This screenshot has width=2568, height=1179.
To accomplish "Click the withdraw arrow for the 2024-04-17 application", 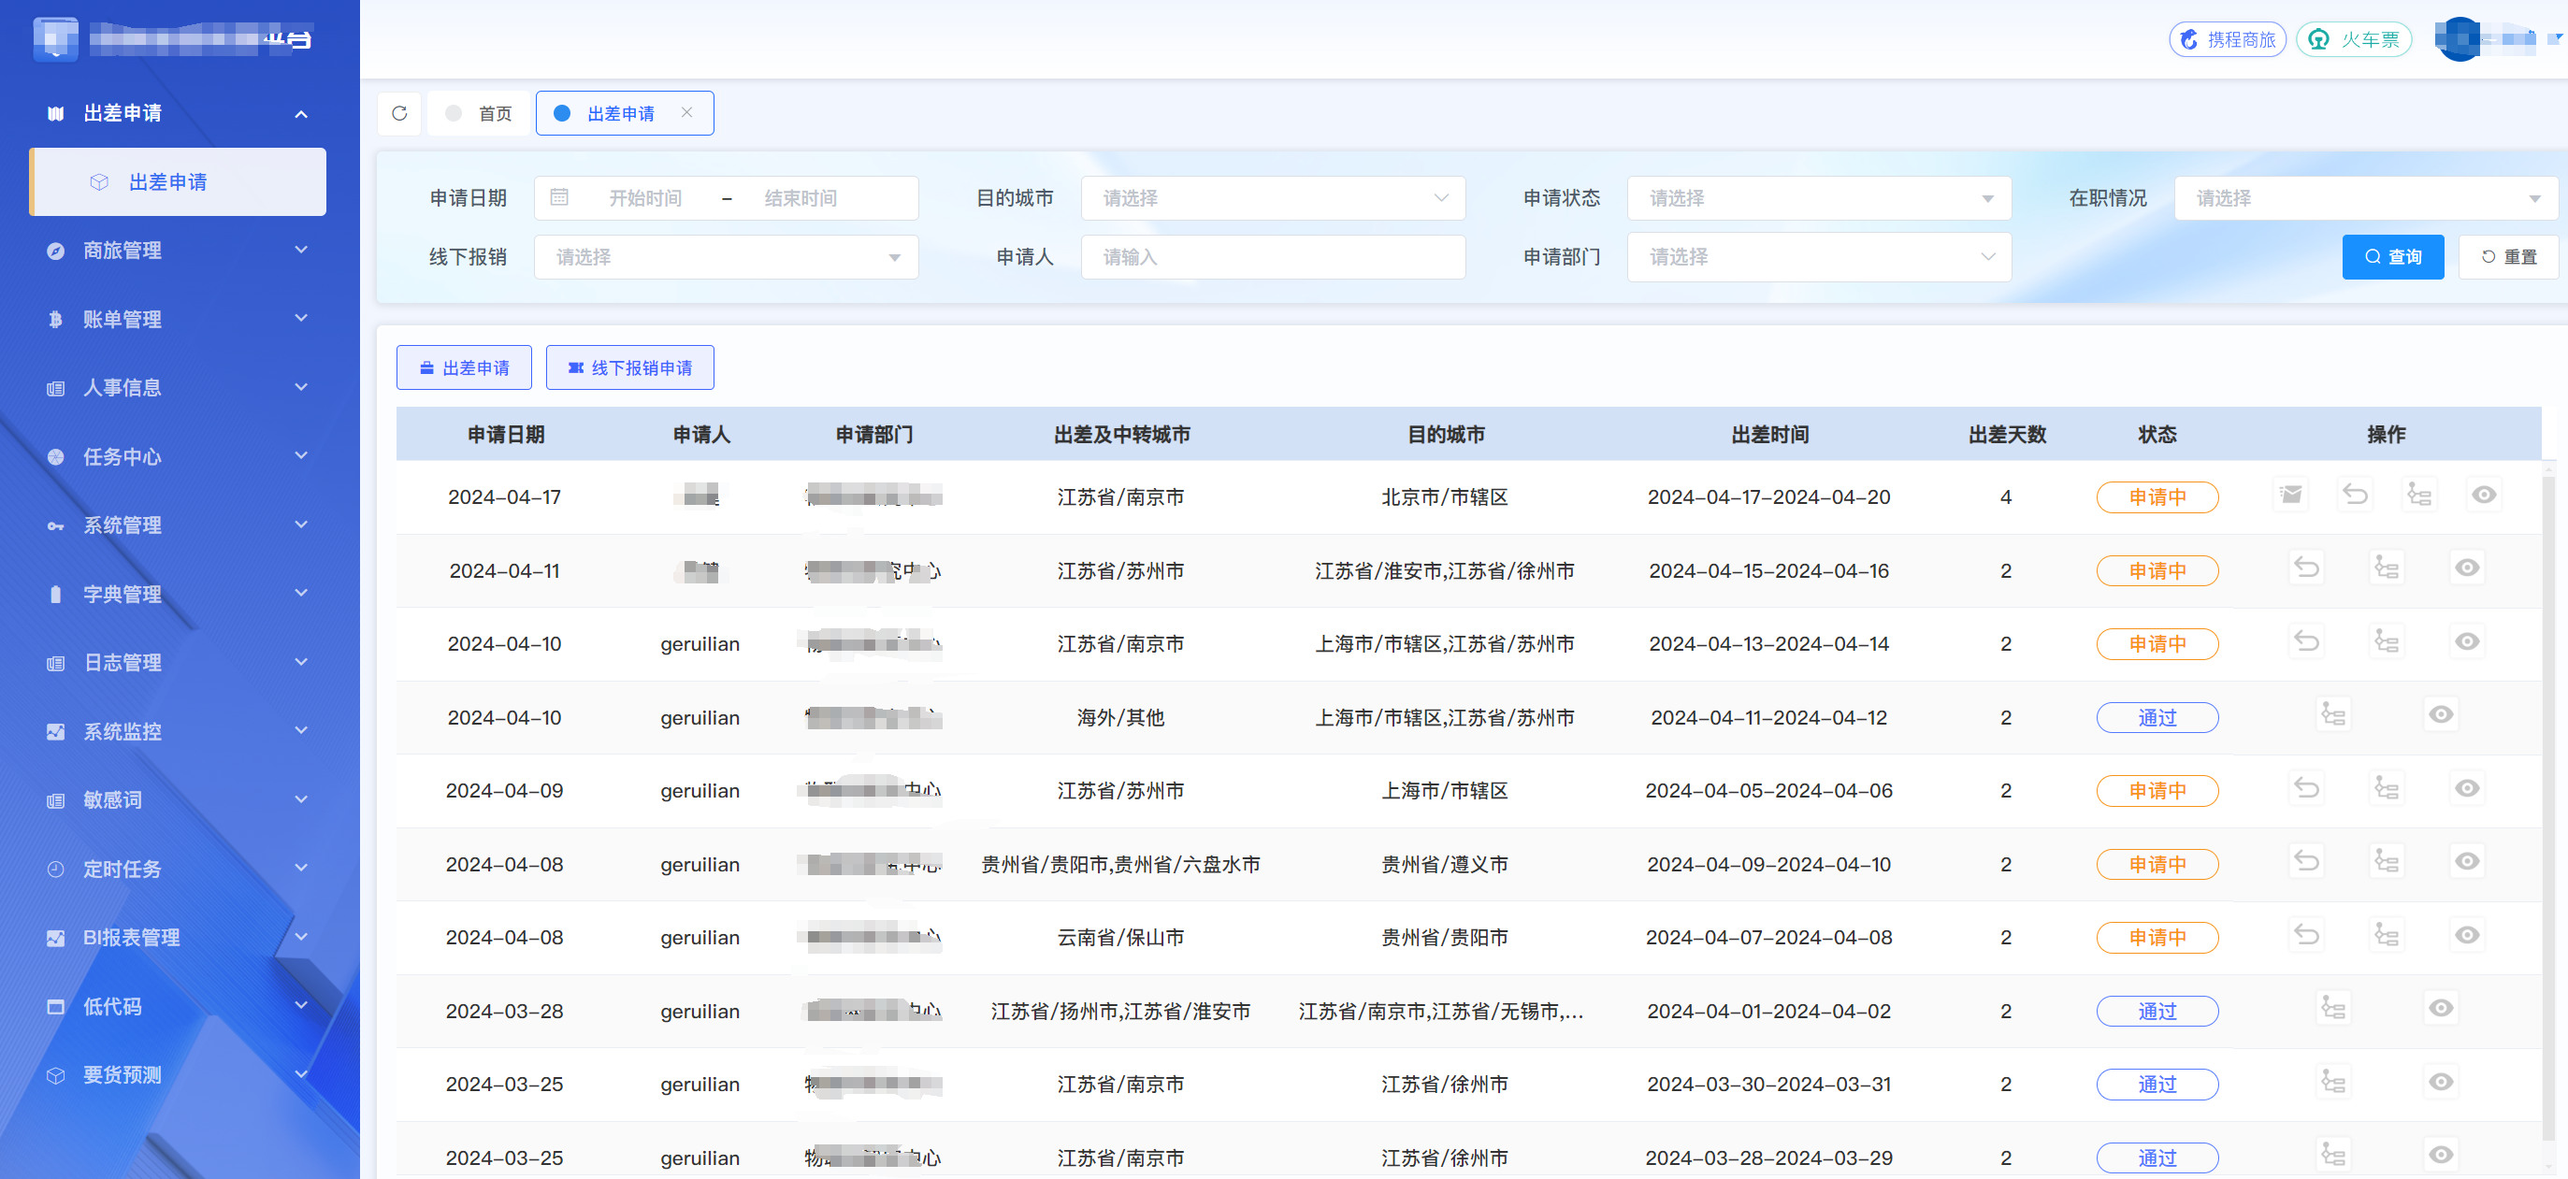I will (x=2355, y=495).
